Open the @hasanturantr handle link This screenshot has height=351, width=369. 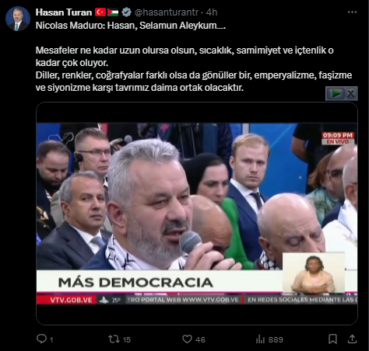tap(167, 12)
